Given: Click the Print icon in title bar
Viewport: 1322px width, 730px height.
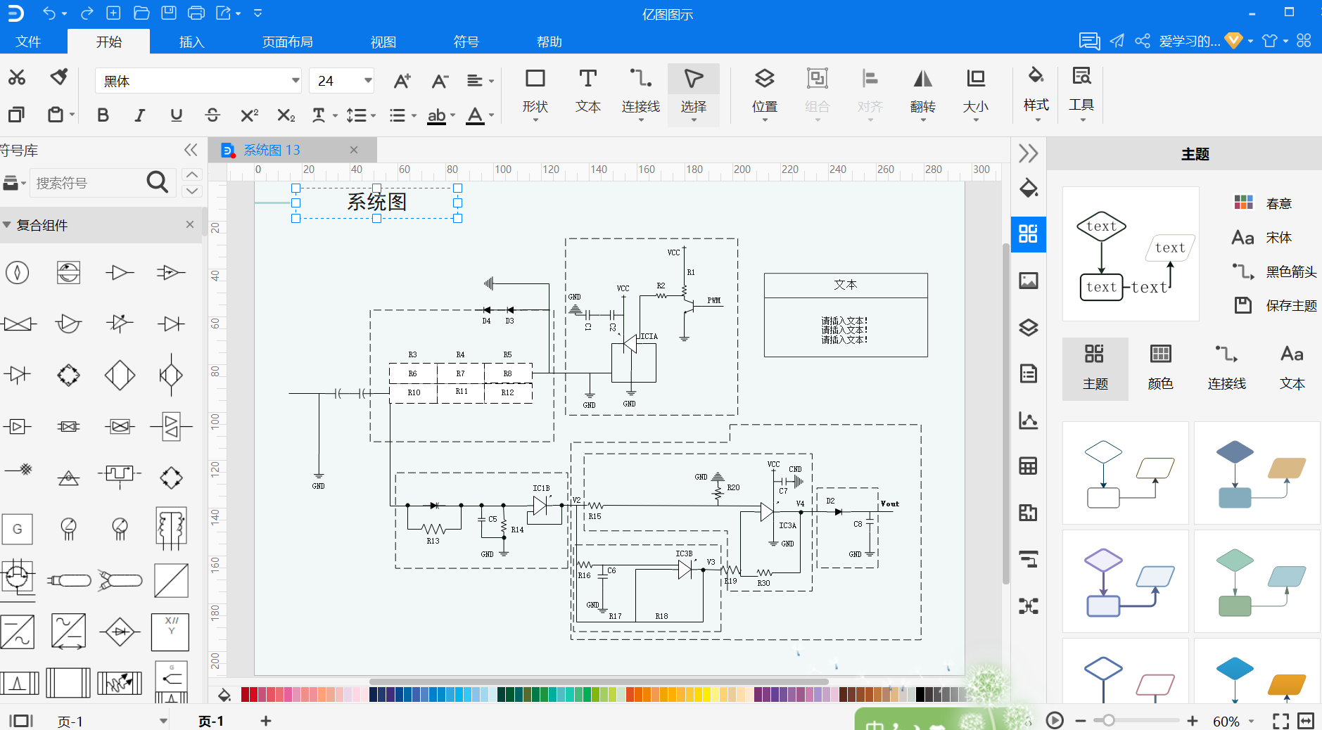Looking at the screenshot, I should 196,13.
